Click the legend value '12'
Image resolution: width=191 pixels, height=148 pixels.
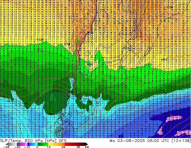pyautogui.click(x=49, y=147)
